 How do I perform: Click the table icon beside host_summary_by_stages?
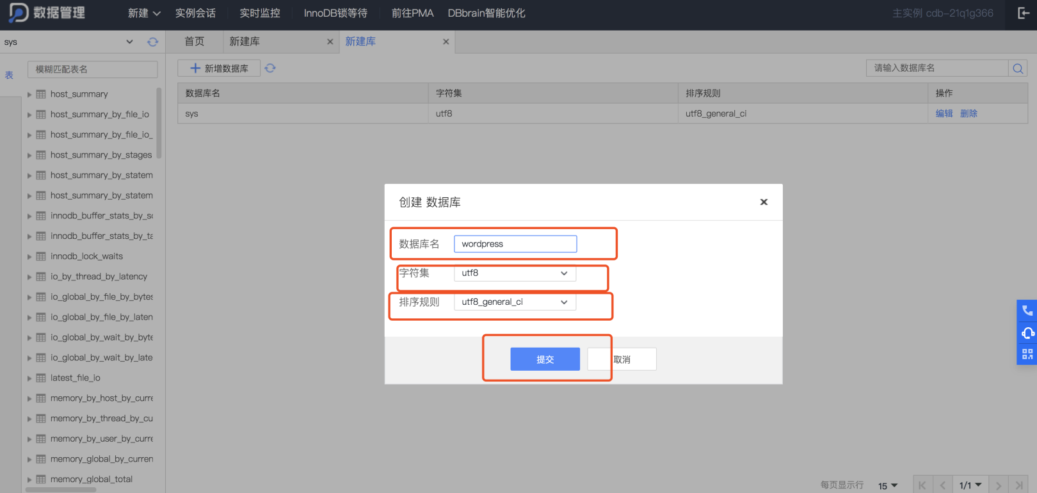[x=41, y=155]
